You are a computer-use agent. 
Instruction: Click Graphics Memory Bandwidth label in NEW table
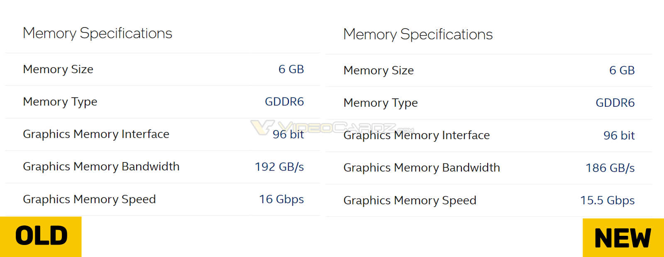(x=422, y=168)
